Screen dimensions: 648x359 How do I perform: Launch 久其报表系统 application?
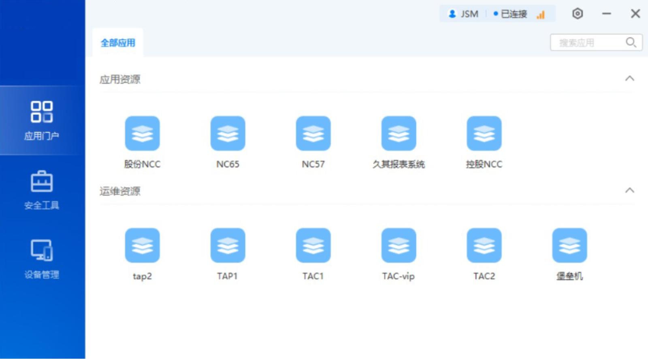(399, 134)
